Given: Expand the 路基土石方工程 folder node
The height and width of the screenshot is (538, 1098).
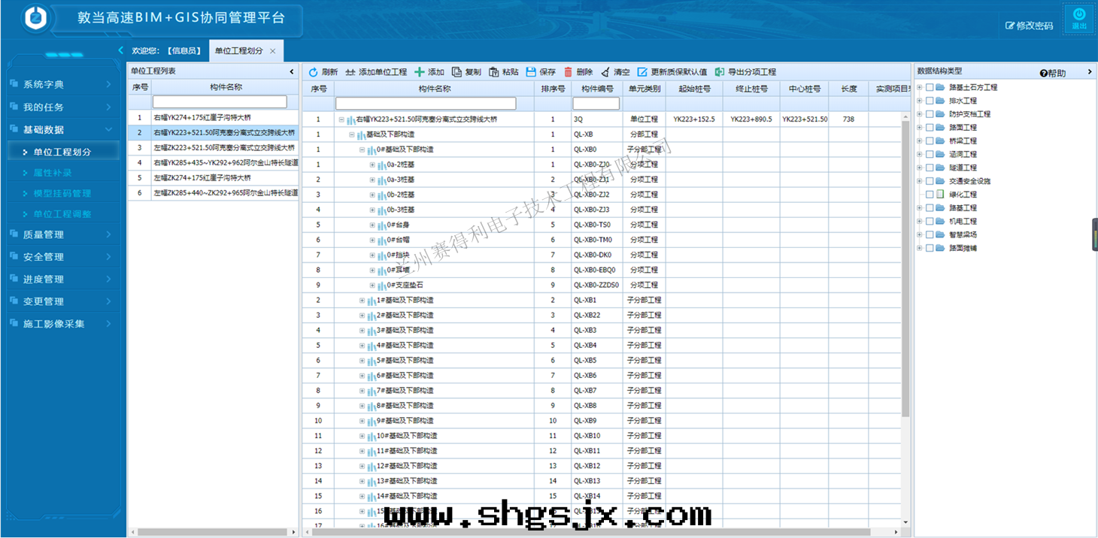Looking at the screenshot, I should click(x=919, y=88).
